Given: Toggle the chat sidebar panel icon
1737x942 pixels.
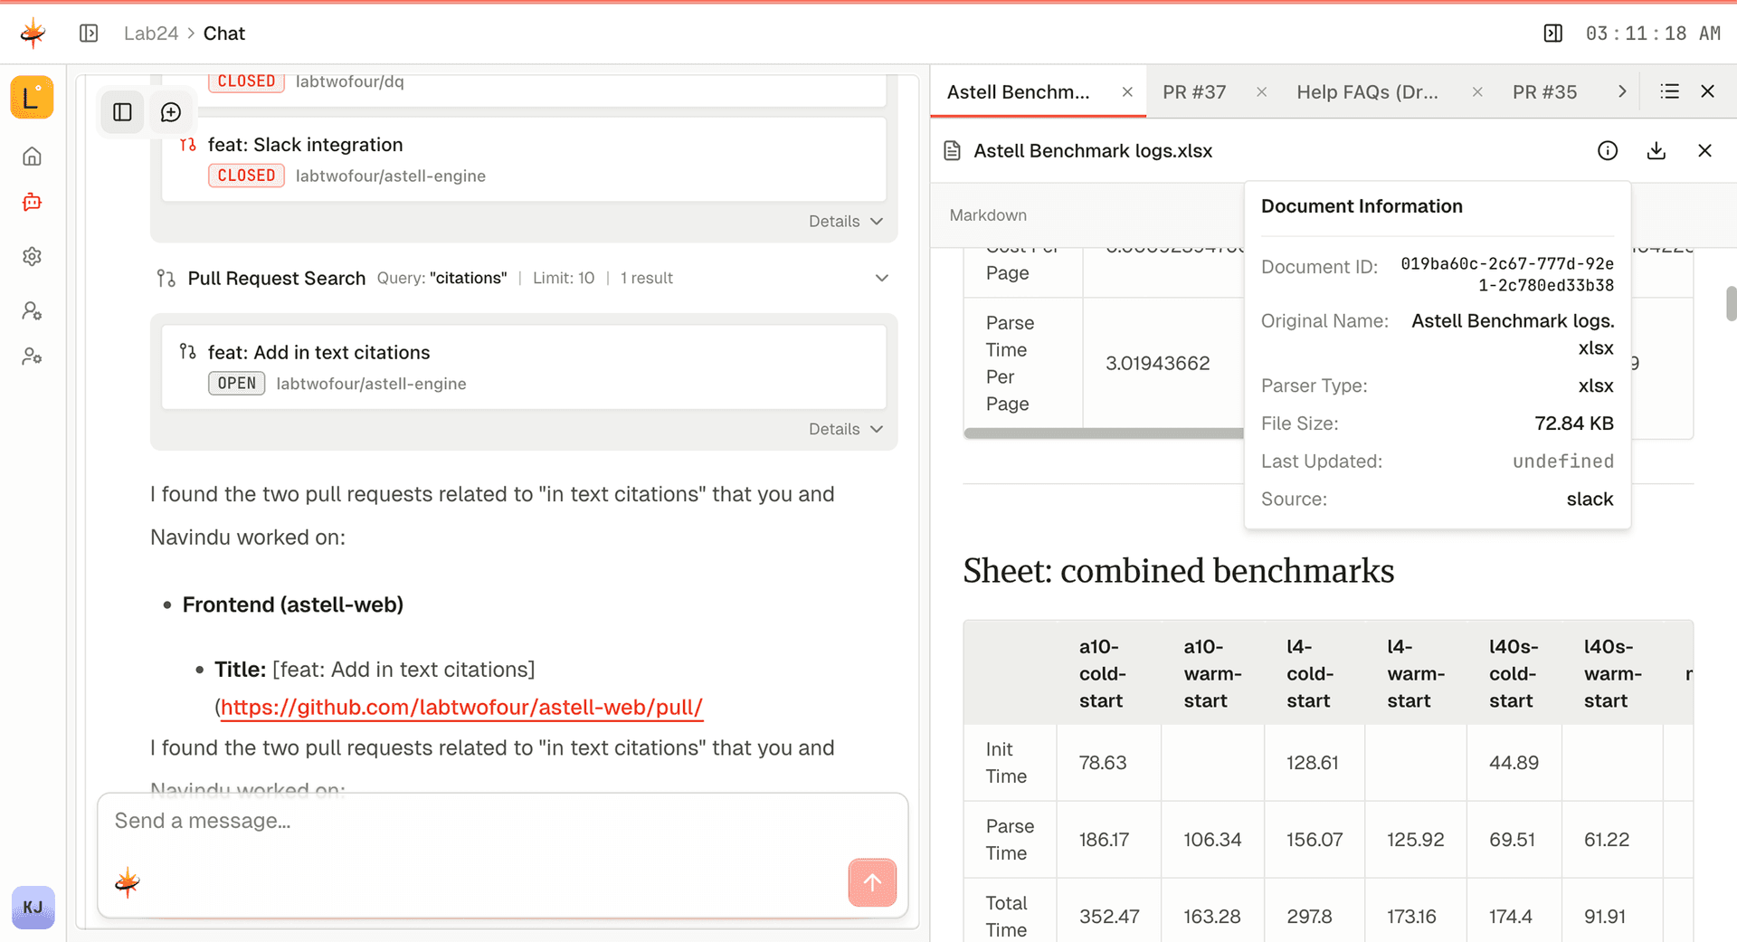Looking at the screenshot, I should 121,112.
